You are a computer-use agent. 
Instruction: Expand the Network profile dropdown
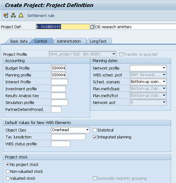pyautogui.click(x=164, y=68)
